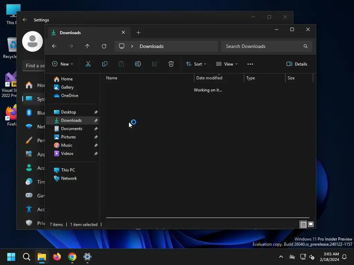This screenshot has width=354, height=265.
Task: Sort by Type column header
Action: click(264, 78)
